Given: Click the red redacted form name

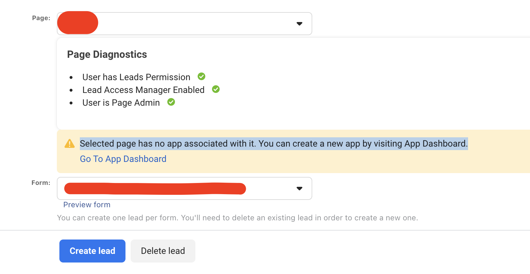Looking at the screenshot, I should pos(155,188).
